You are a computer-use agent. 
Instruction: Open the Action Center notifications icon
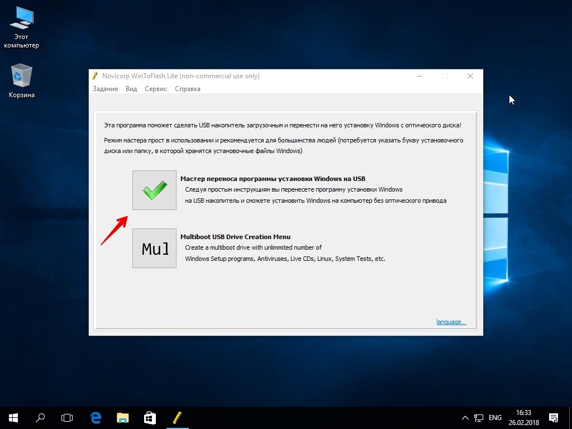pos(554,418)
